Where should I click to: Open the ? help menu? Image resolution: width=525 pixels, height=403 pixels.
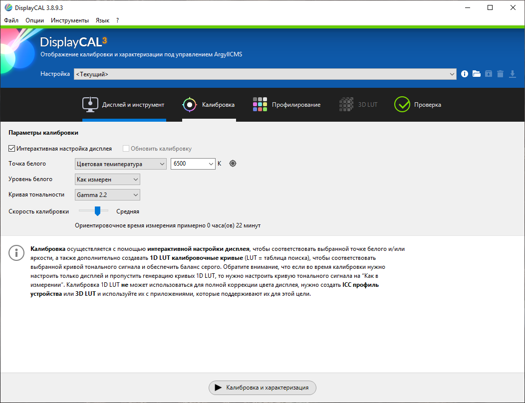(117, 20)
